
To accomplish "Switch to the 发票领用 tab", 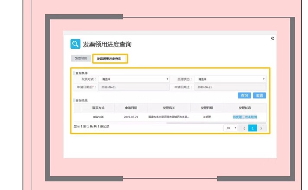I will (x=81, y=58).
